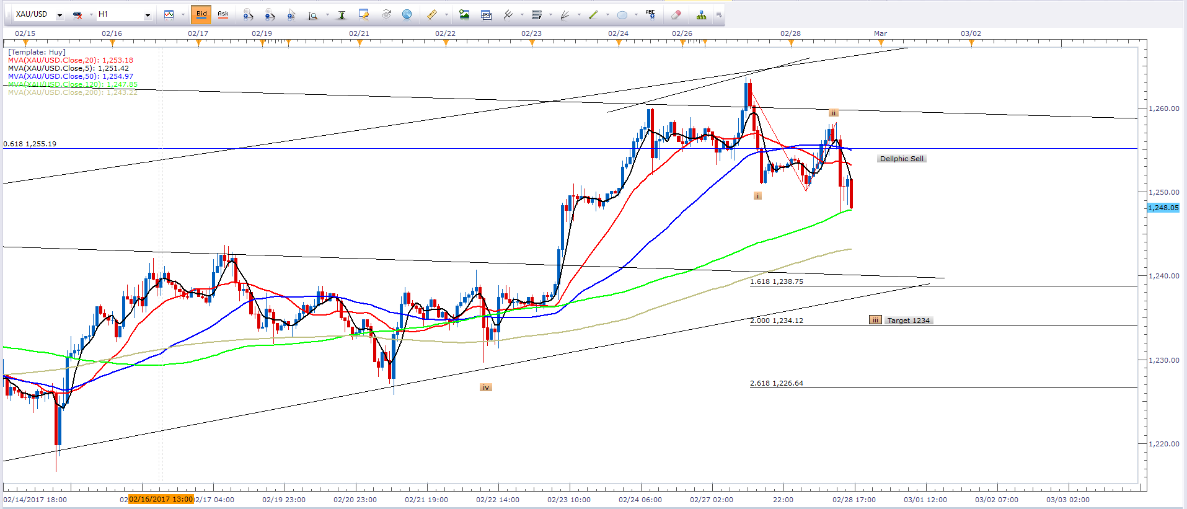Click the ABC text label tool
Viewport: 1187px width, 509px height.
pyautogui.click(x=650, y=14)
